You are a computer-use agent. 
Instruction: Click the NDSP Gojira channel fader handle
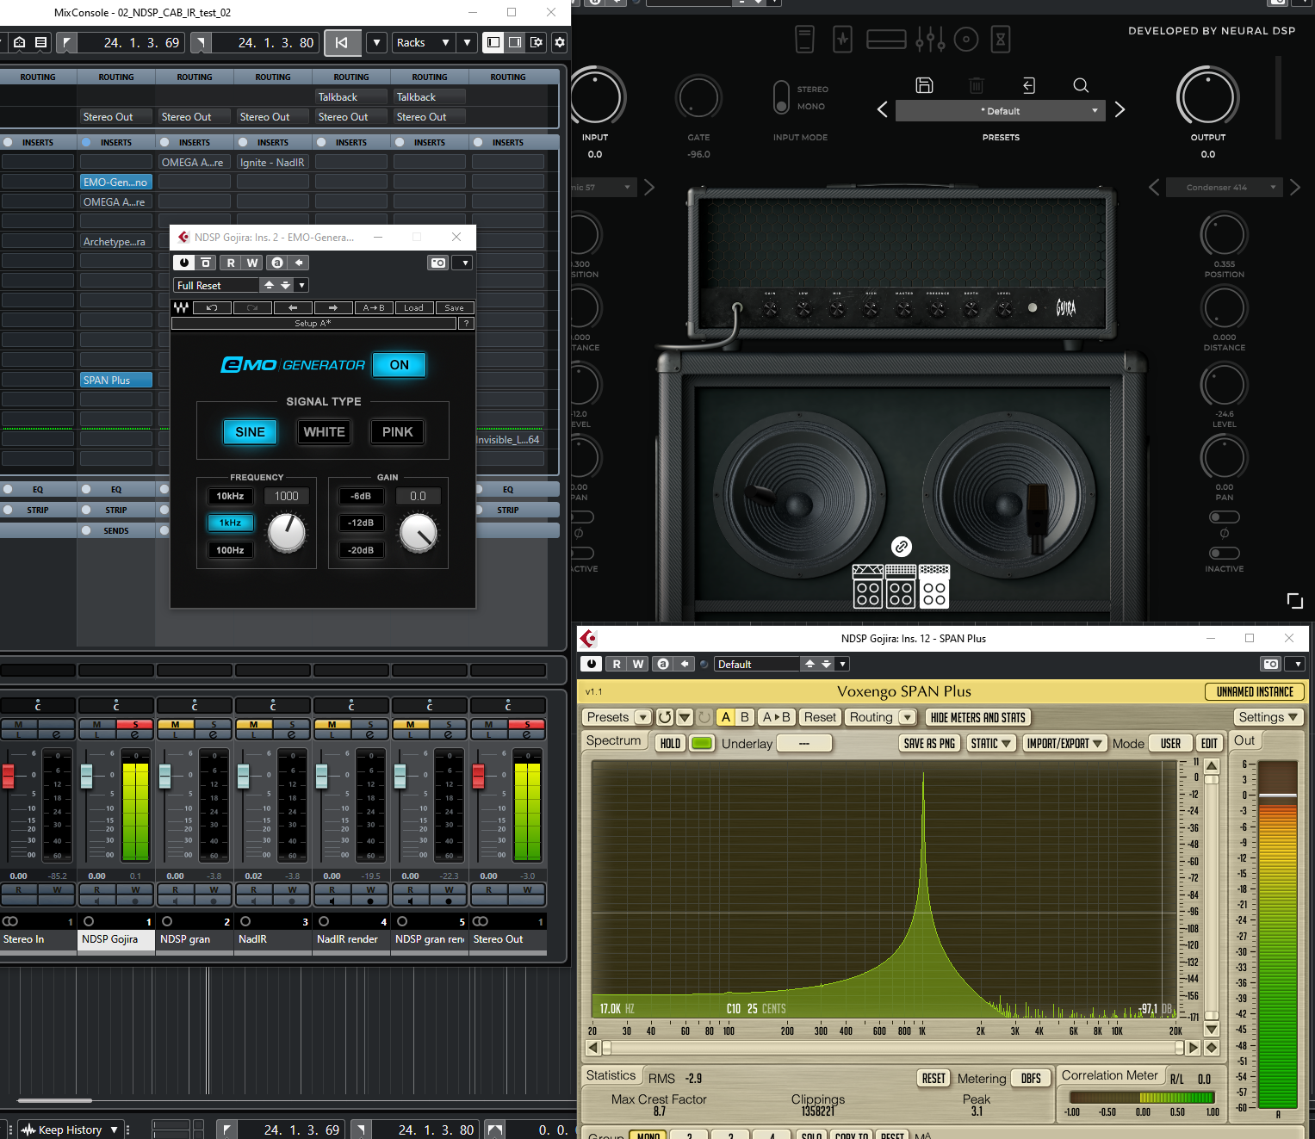[x=86, y=775]
